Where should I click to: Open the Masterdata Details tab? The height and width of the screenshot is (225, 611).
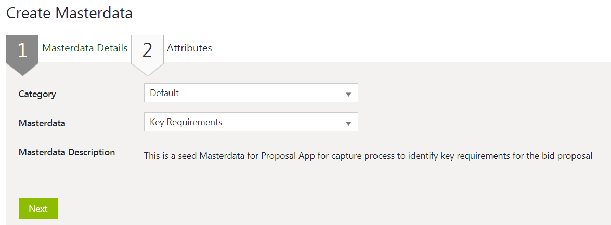(85, 48)
